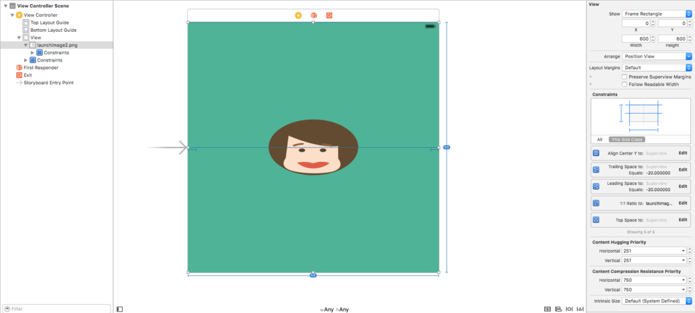Toggle the document outline sidebar button
This screenshot has width=695, height=313.
click(119, 309)
